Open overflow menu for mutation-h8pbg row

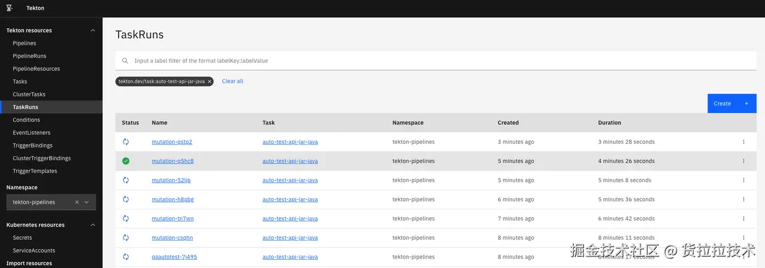tap(743, 199)
